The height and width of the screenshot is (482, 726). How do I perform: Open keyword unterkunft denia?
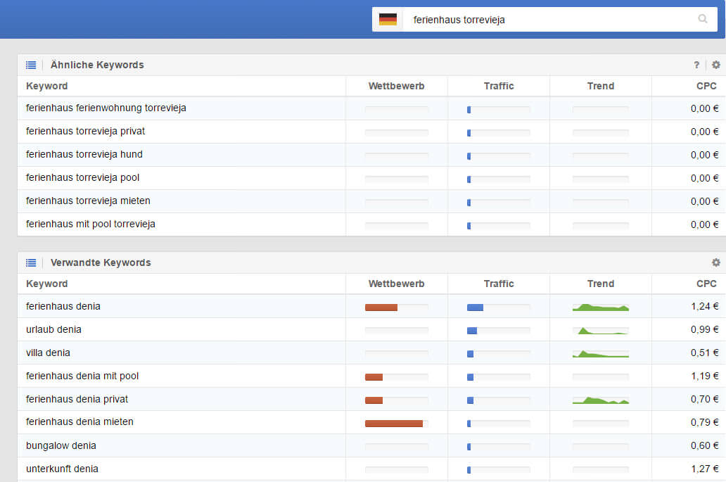click(62, 469)
